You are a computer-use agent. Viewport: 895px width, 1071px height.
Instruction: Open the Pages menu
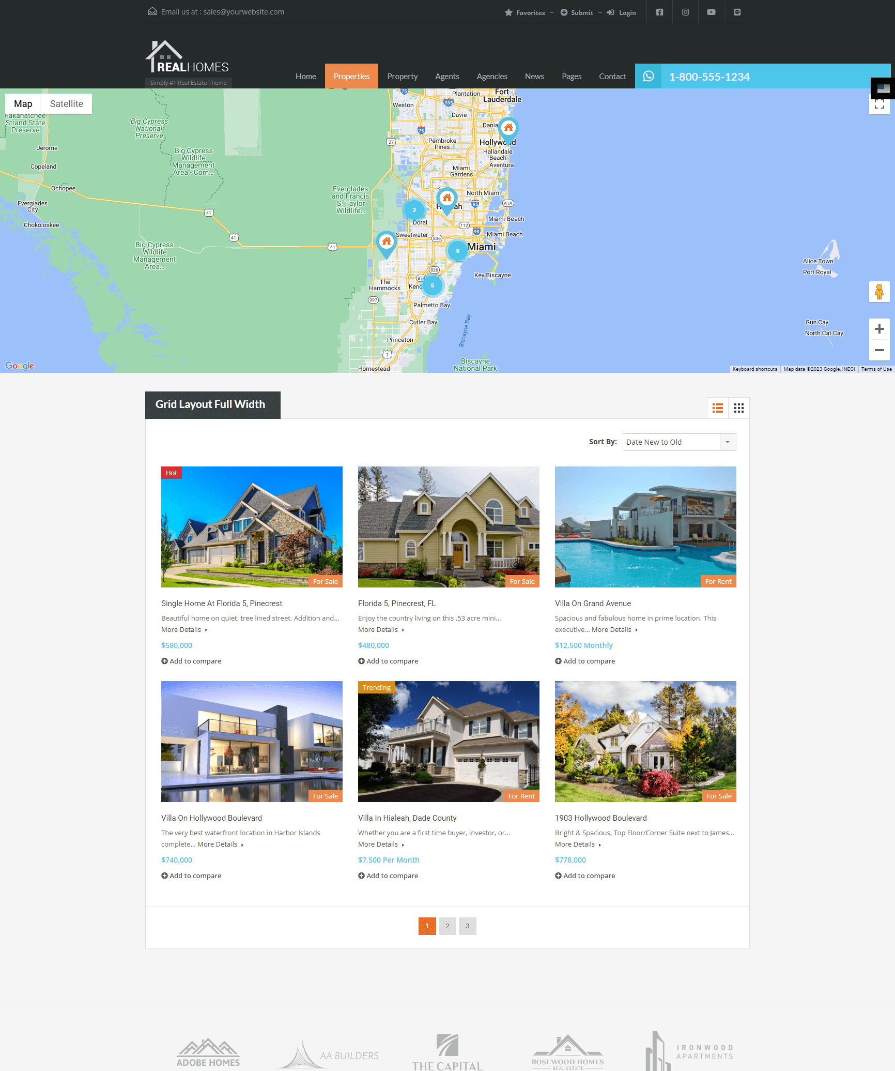(x=572, y=76)
